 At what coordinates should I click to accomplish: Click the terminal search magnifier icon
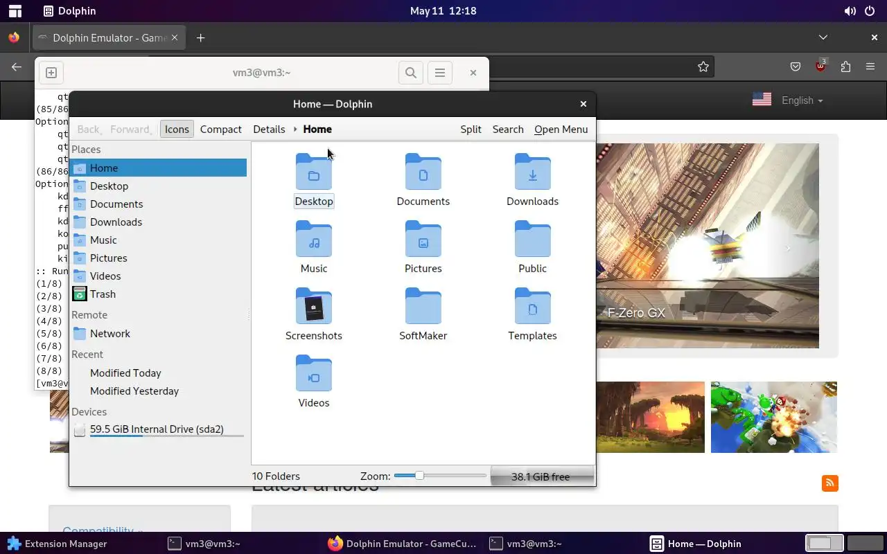point(411,72)
